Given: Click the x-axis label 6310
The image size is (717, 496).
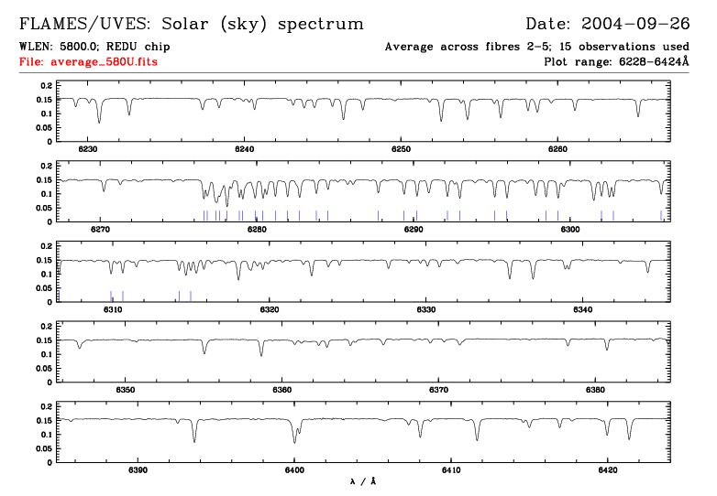Looking at the screenshot, I should click(x=113, y=310).
